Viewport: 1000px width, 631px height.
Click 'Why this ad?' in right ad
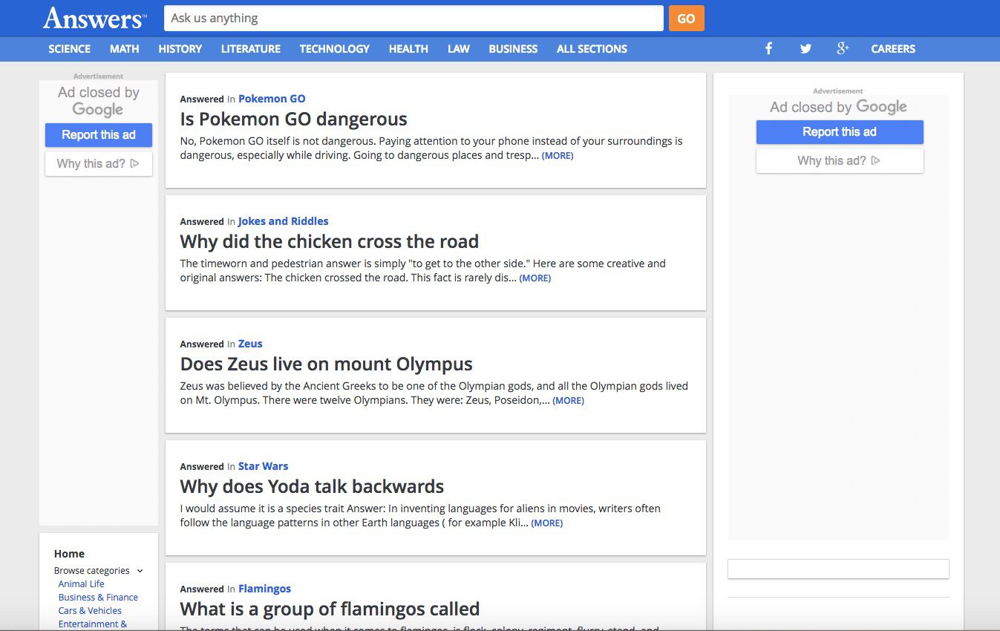coord(840,161)
